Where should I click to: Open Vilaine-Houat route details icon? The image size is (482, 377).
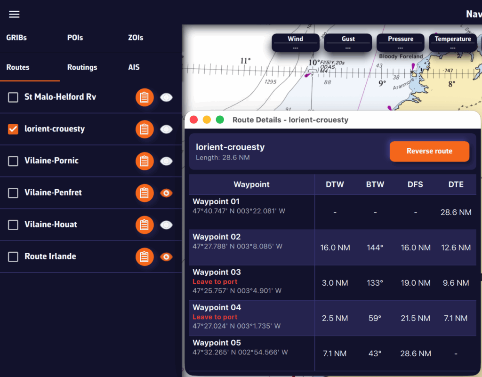[145, 225]
